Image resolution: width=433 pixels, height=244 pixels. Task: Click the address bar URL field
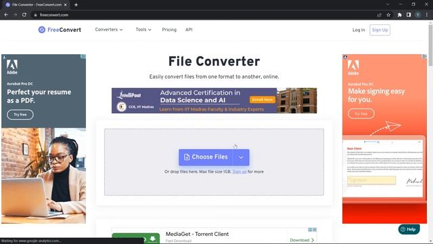[x=204, y=15]
